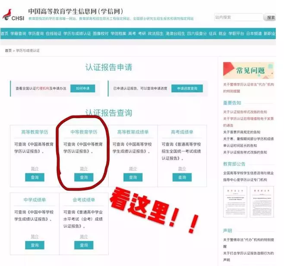The height and width of the screenshot is (266, 284).
Task: Open 学信档案 in the nav bar
Action: coord(118,34)
